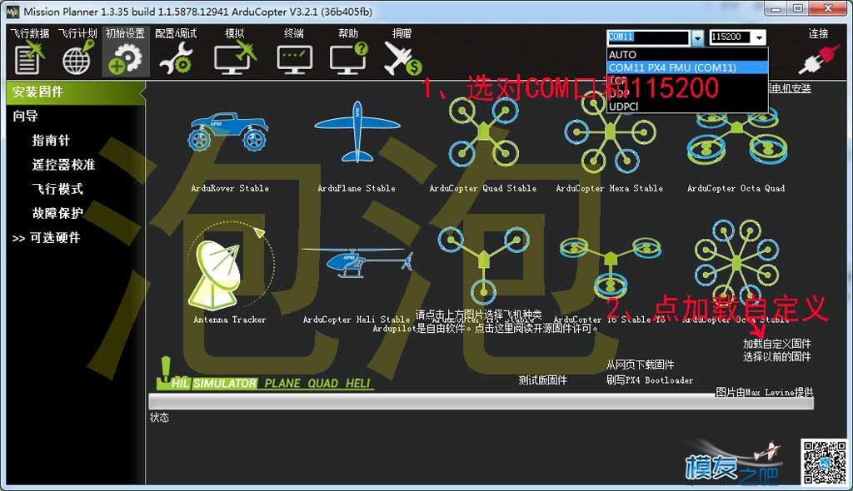The image size is (853, 491).
Task: Open the 安装固件 install firmware page
Action: (75, 92)
